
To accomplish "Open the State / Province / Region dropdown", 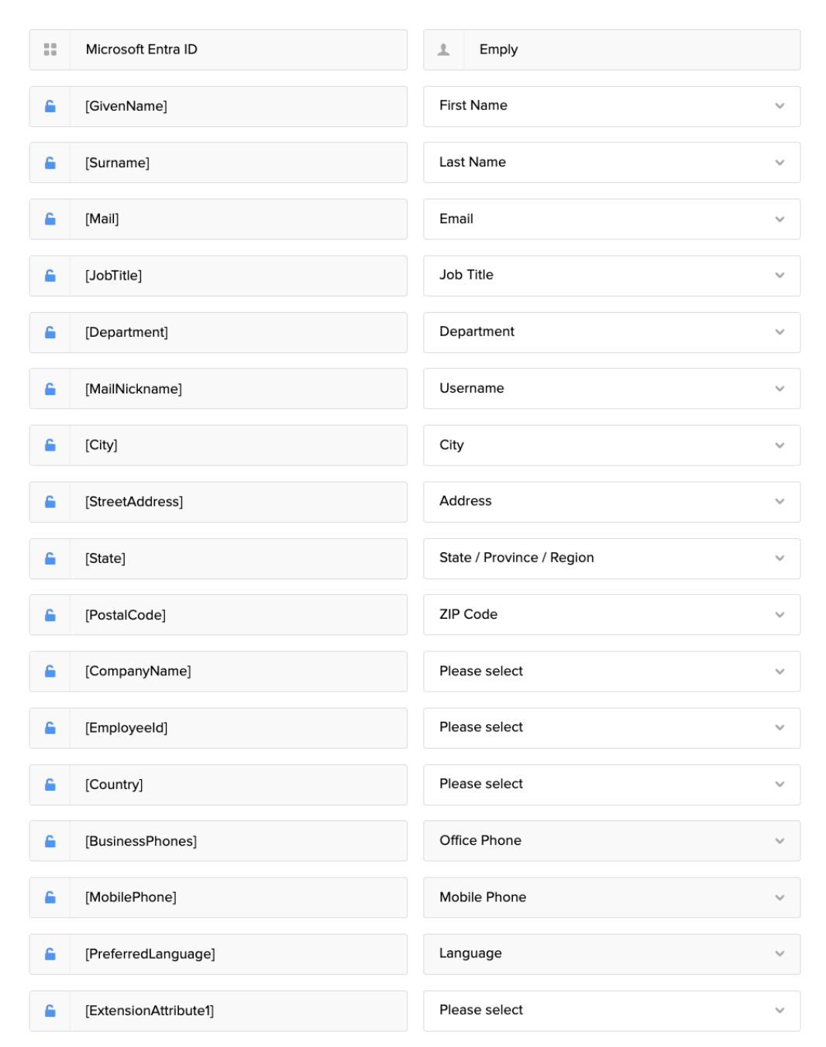I will click(x=611, y=558).
